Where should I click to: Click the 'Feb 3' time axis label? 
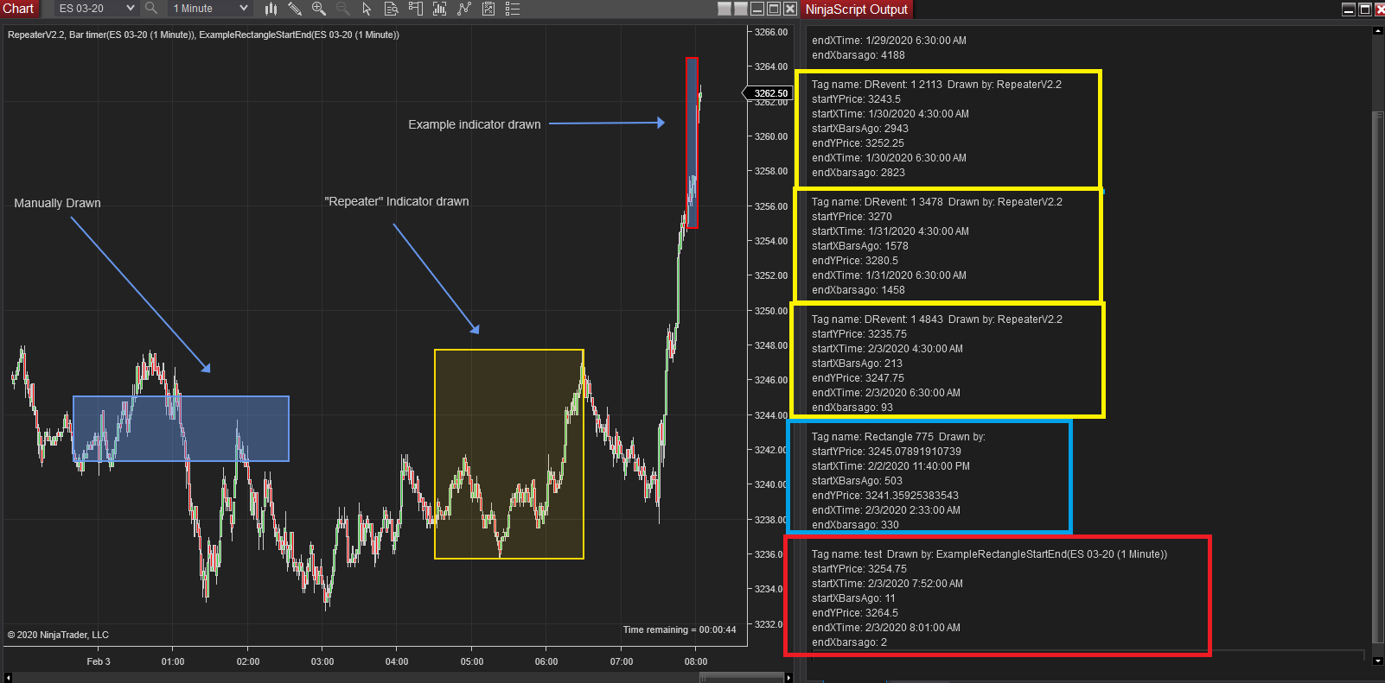[x=99, y=661]
